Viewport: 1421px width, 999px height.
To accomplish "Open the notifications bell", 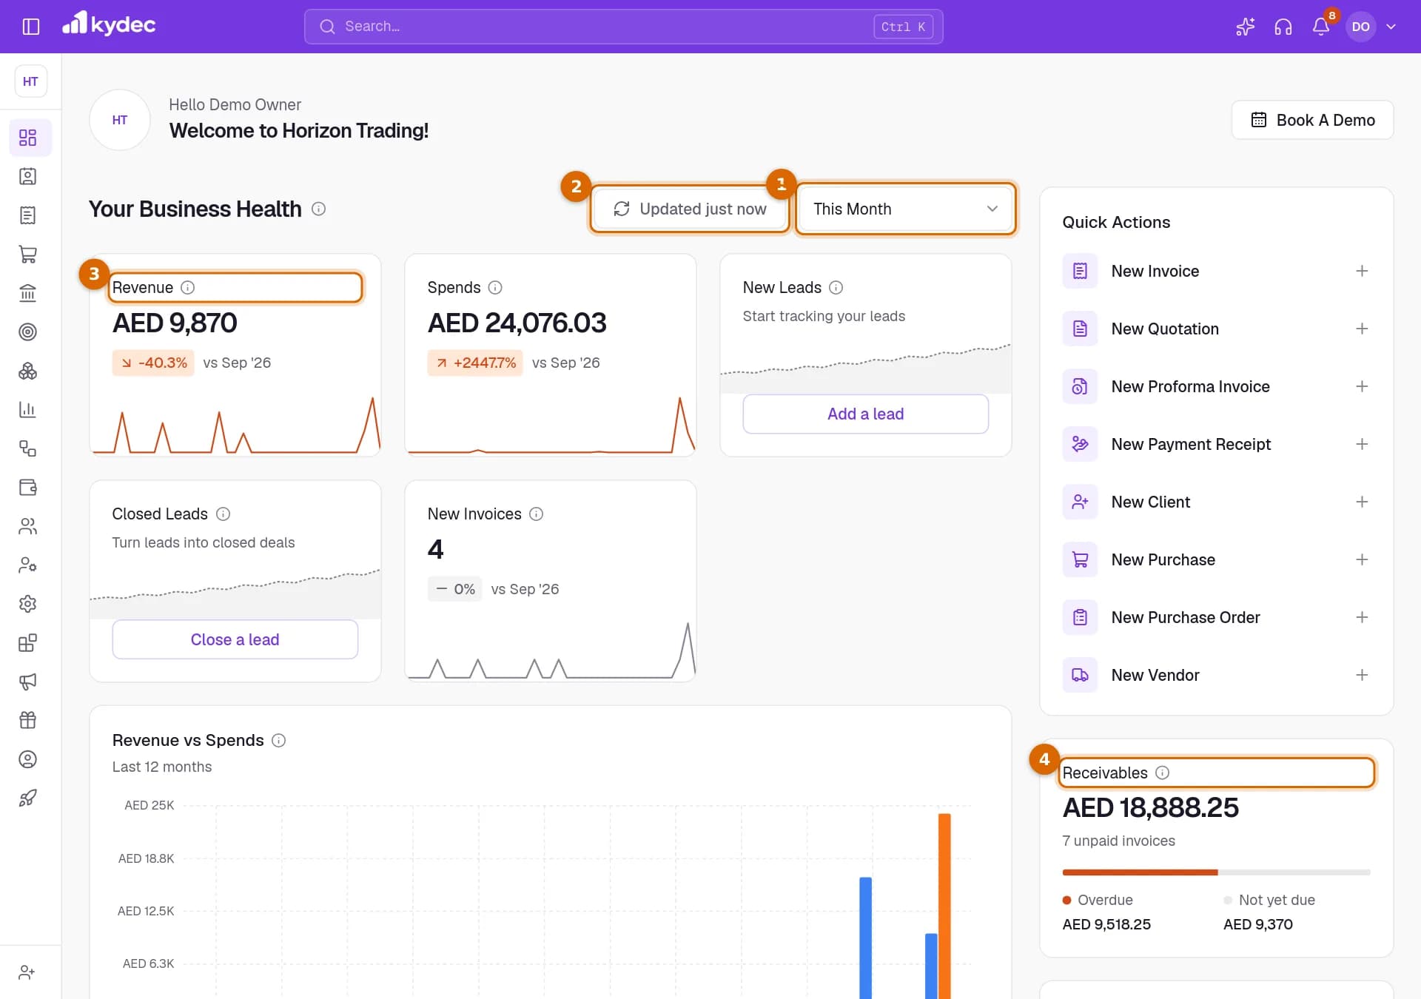I will pos(1320,27).
